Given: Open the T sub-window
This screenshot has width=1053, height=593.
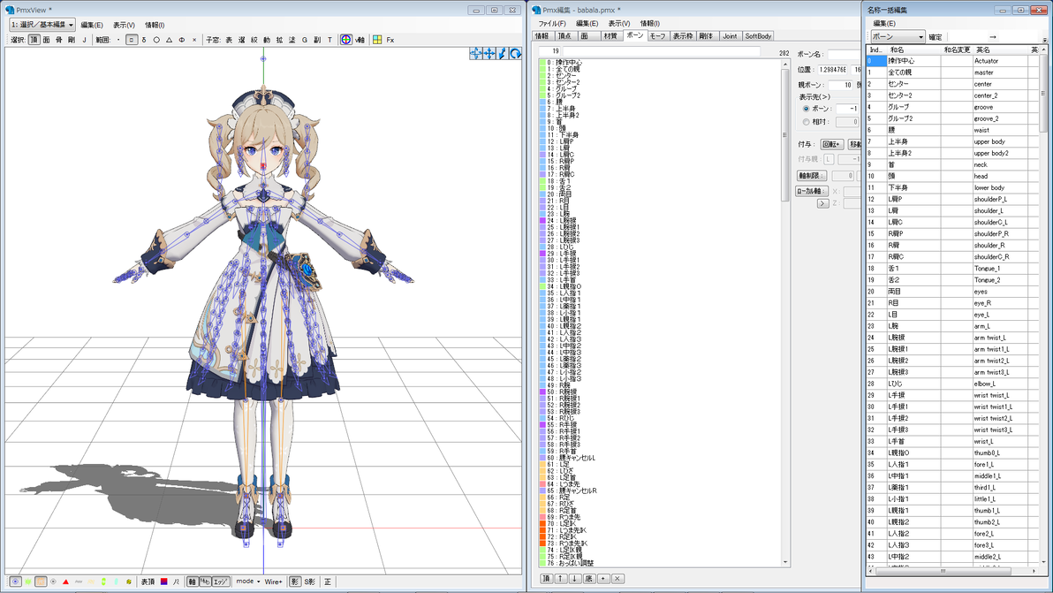Looking at the screenshot, I should pyautogui.click(x=330, y=41).
